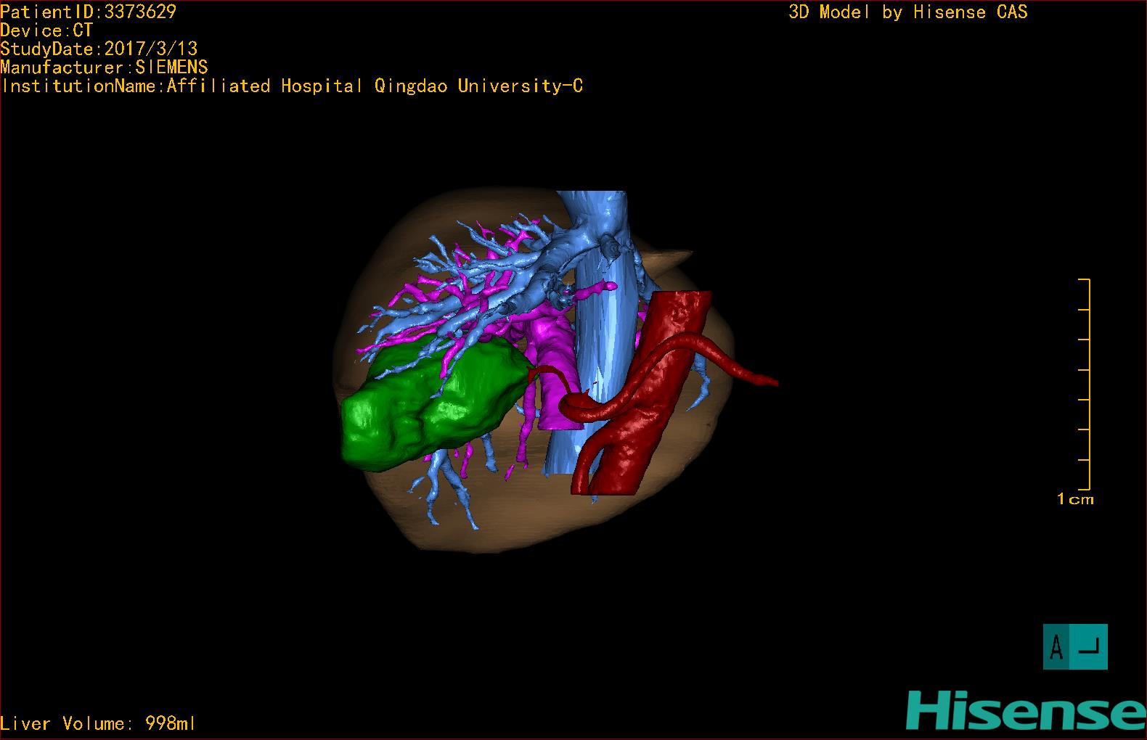Click the InstitutionName Affiliated Hospital text

pos(292,86)
